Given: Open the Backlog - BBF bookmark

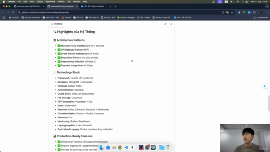Looking at the screenshot, I should [108, 18].
